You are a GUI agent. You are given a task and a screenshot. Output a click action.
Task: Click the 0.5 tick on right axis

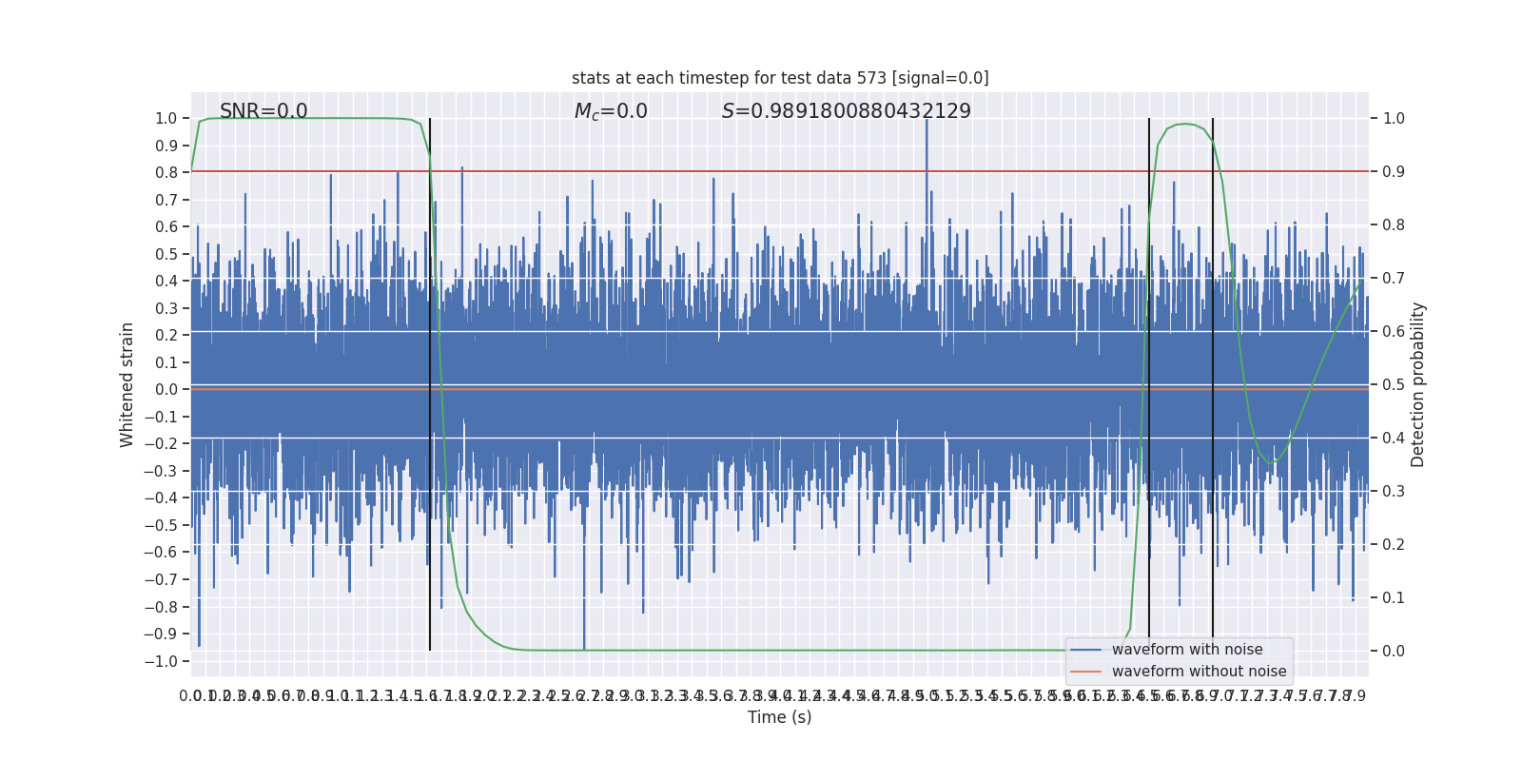(1394, 384)
